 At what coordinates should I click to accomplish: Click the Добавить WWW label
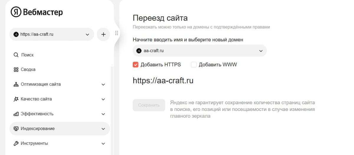218,65
